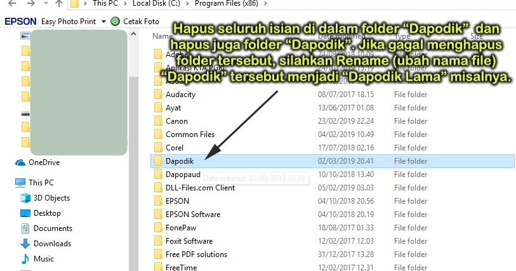Expand chevron after 'Program Files (x86)' breadcrumb
516x271 pixels.
coord(265,4)
